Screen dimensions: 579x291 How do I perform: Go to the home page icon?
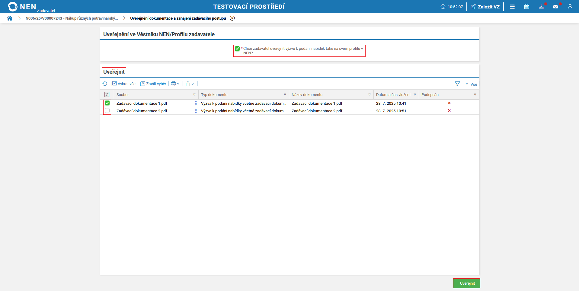(10, 18)
